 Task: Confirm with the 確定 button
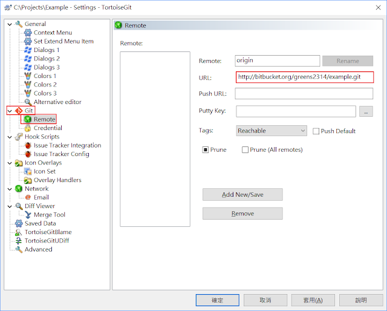click(x=218, y=300)
